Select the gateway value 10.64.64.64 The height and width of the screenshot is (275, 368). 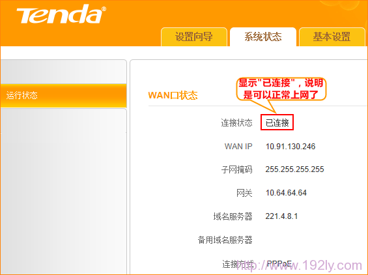click(286, 193)
